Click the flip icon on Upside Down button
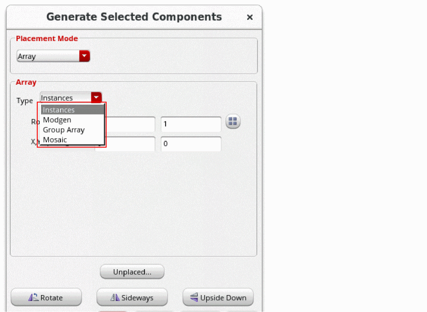This screenshot has width=427, height=312. (x=194, y=298)
